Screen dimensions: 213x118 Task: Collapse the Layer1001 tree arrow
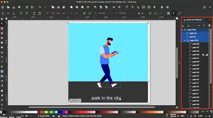[x=185, y=41]
